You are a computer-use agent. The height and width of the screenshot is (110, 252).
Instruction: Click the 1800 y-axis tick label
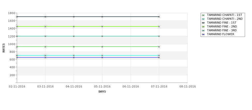tap(11, 13)
